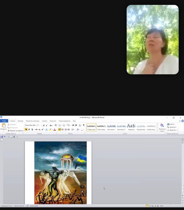Open the Файл (File) tab
This screenshot has width=184, height=210.
pyautogui.click(x=4, y=121)
